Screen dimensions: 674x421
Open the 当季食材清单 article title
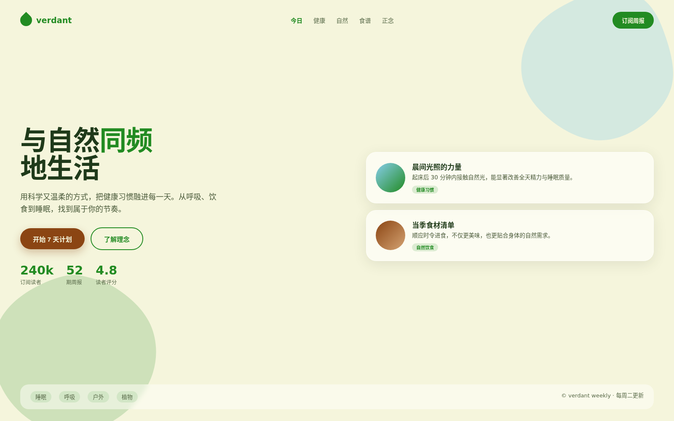pos(433,225)
